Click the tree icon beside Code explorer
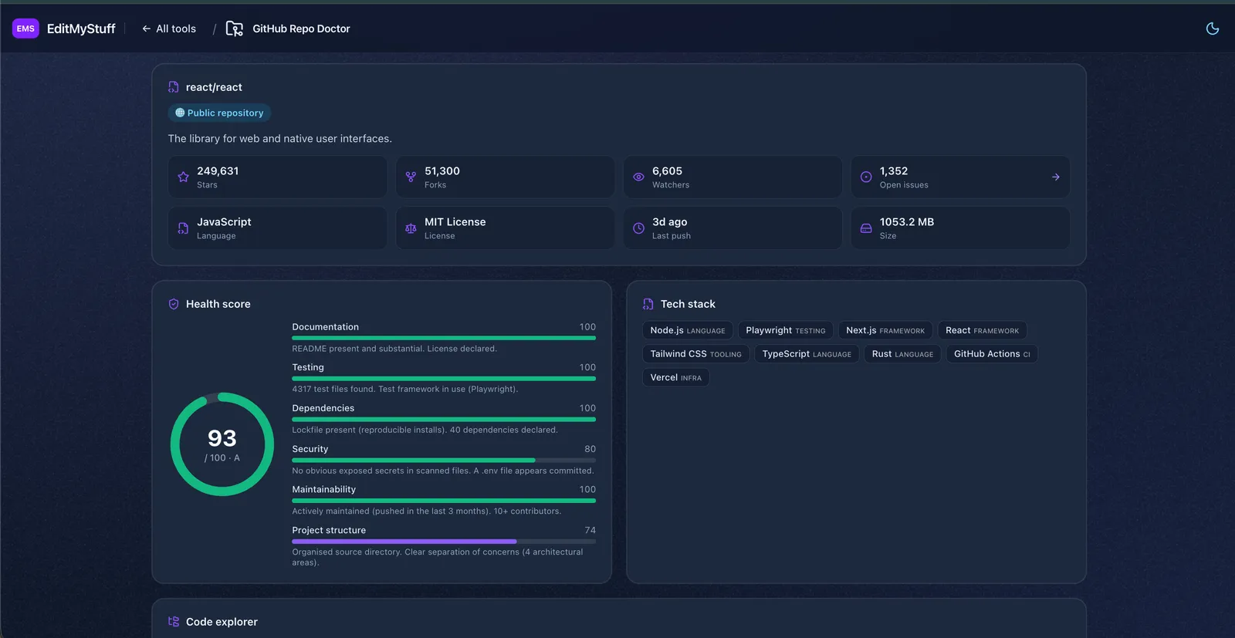The height and width of the screenshot is (638, 1235). tap(174, 622)
